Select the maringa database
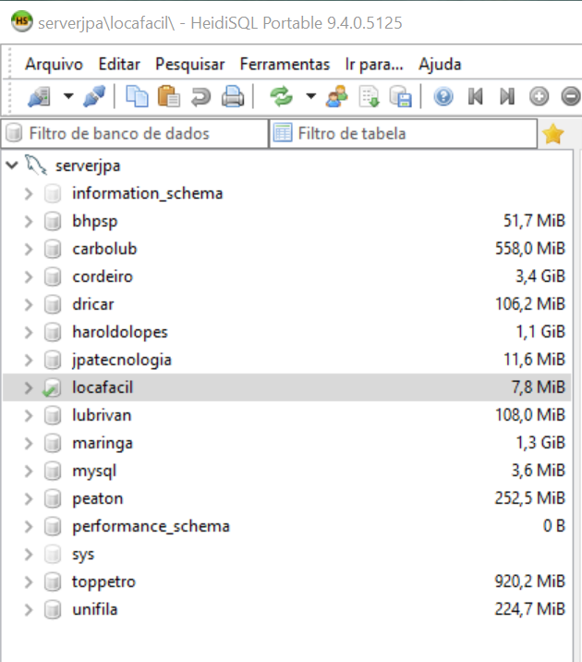The image size is (582, 662). [103, 443]
